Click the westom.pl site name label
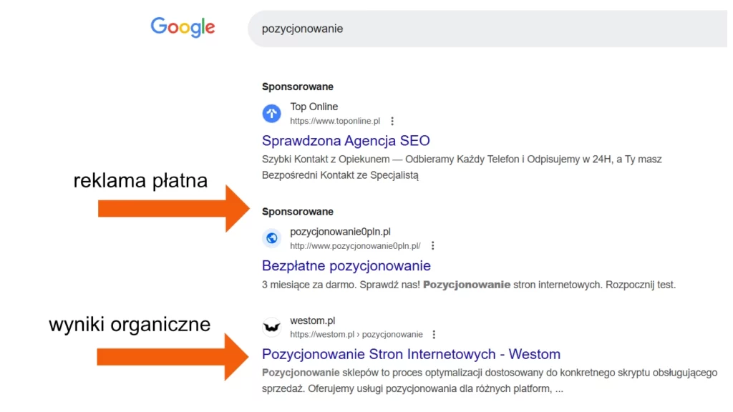 313,320
